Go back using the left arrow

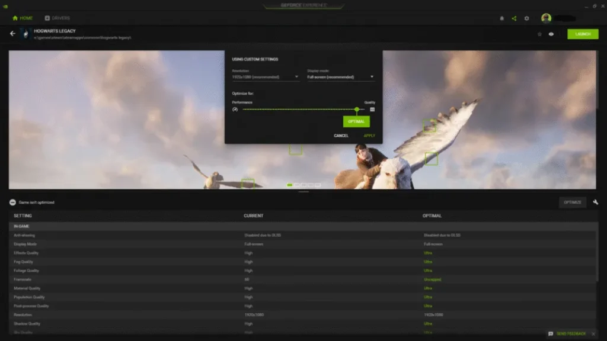[x=12, y=34]
